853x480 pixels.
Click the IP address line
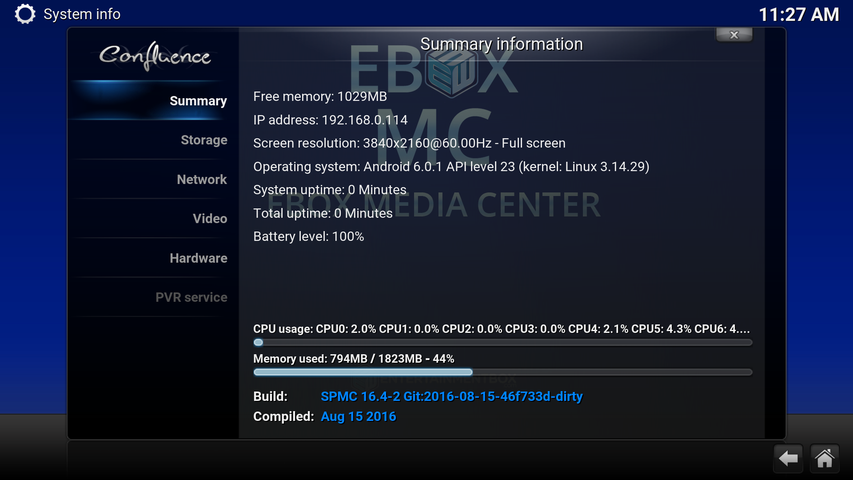click(330, 120)
